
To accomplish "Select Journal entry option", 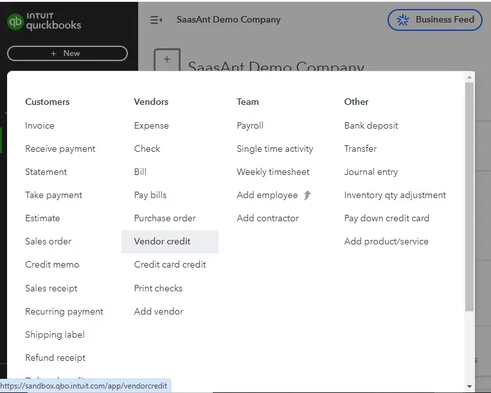I will coord(371,172).
